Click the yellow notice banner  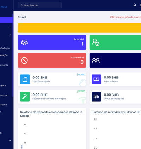(79, 28)
